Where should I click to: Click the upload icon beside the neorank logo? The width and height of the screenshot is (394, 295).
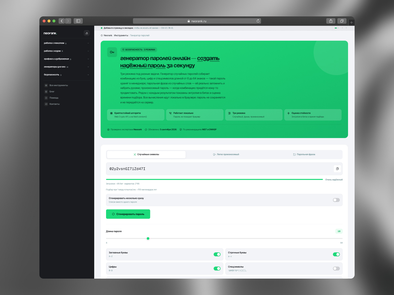87,33
